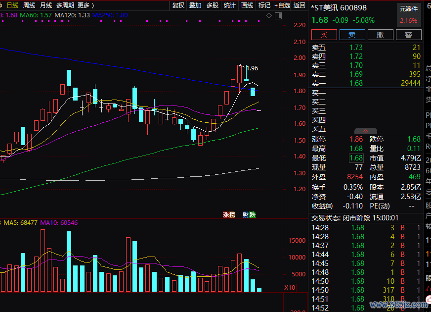This screenshot has height=312, width=431.
Task: Click the red 买 buy button
Action: point(324,35)
